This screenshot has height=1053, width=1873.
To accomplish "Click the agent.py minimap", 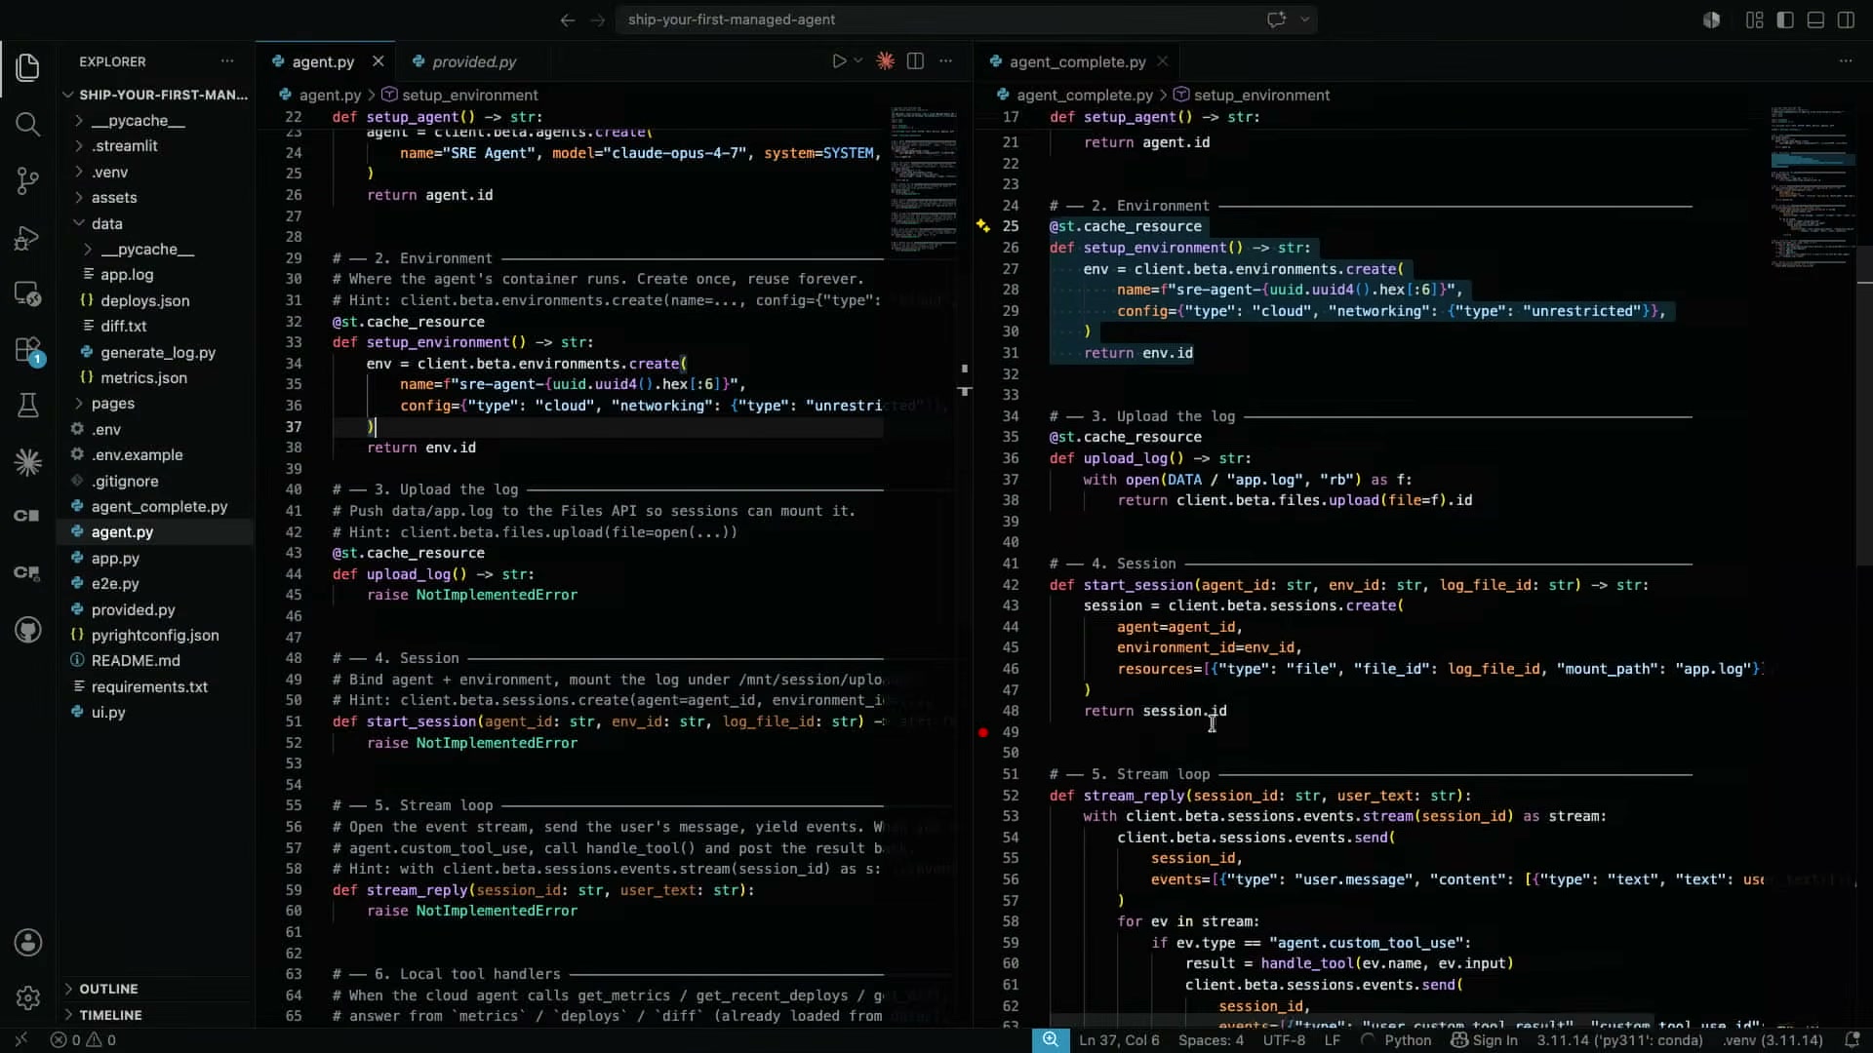I will coord(922,180).
